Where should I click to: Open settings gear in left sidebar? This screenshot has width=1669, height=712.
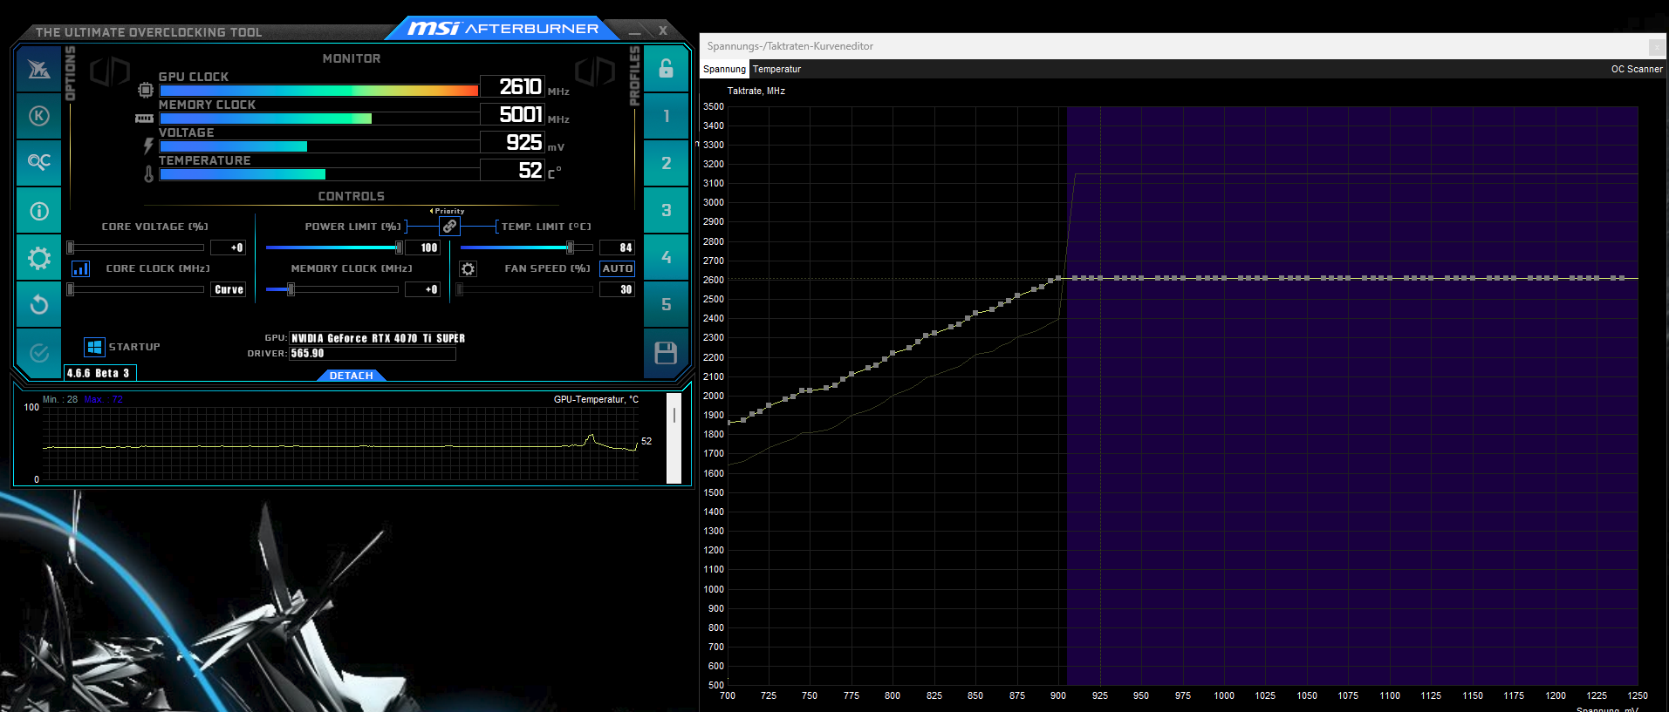point(38,258)
